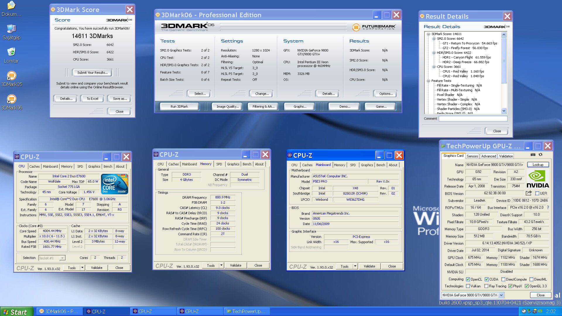This screenshot has width=562, height=316.
Task: Click the Run 3DMark button
Action: 179,107
